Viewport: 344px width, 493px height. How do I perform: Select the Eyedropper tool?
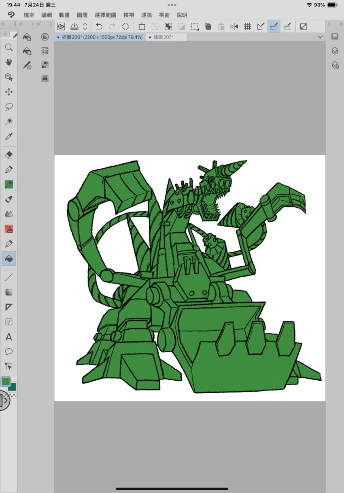tap(8, 137)
